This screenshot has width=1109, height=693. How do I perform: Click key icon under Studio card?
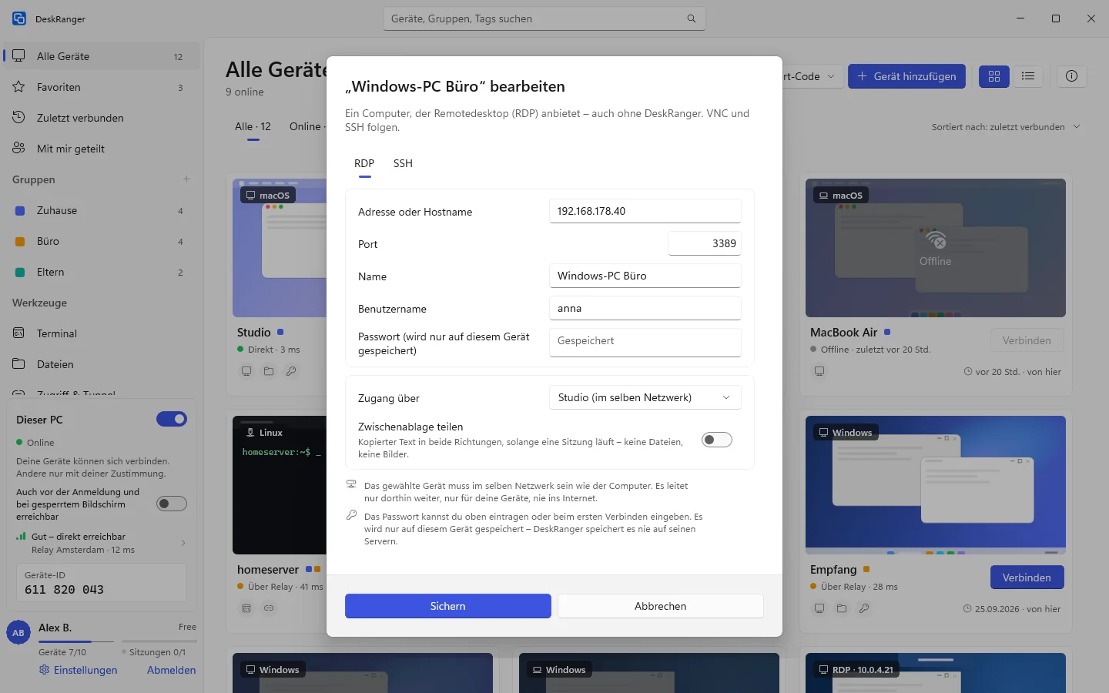click(x=291, y=371)
